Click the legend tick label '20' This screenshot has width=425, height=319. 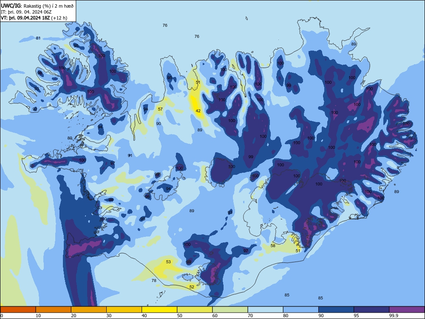pos(74,316)
